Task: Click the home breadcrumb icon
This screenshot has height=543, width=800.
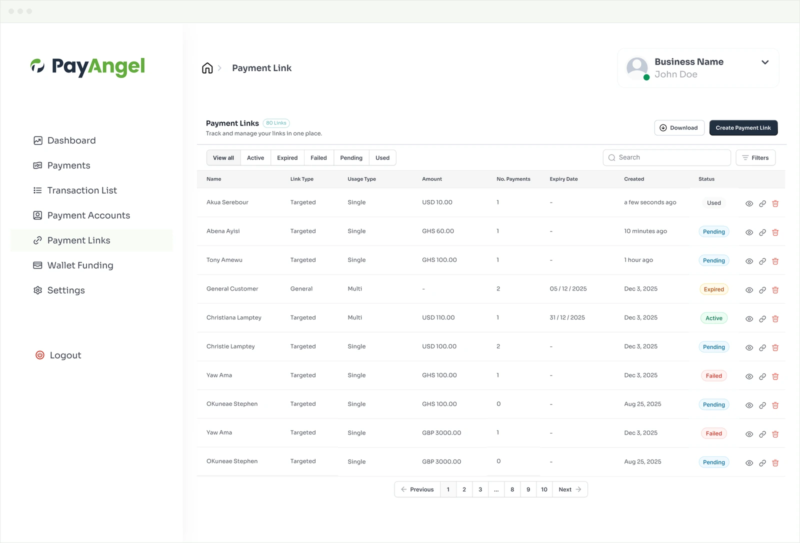Action: click(207, 68)
